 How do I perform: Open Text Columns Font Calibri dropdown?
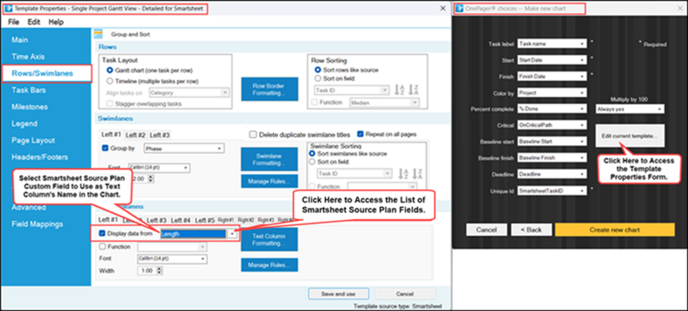pos(203,259)
